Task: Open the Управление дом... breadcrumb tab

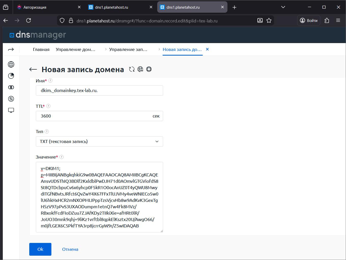Action: (76, 49)
